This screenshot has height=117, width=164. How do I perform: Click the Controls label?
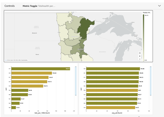click(x=10, y=6)
